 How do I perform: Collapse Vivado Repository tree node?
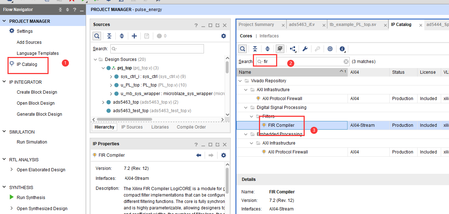pos(241,81)
